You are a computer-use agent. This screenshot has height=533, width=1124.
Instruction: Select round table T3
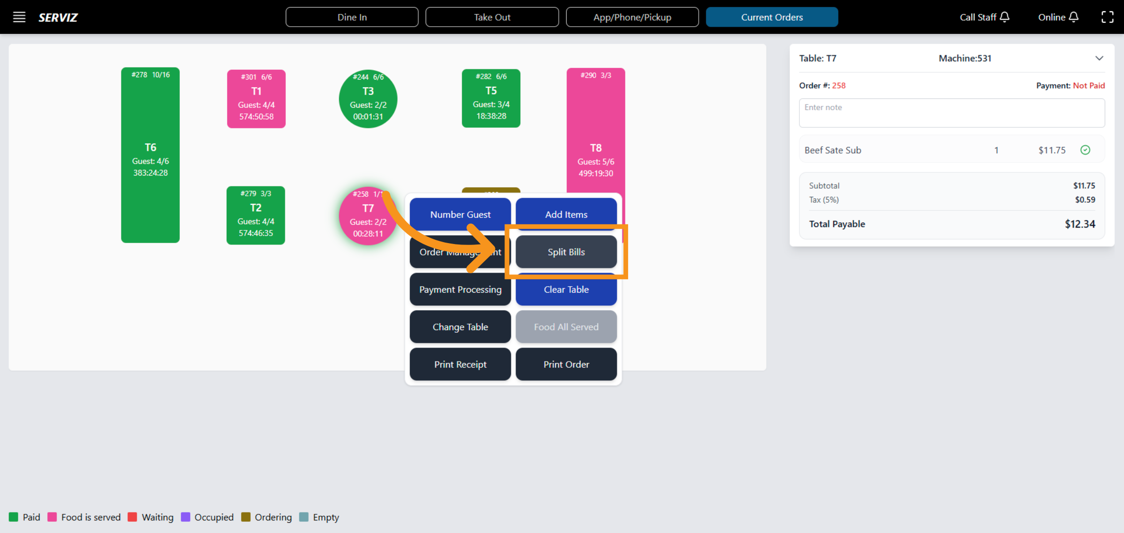point(368,99)
